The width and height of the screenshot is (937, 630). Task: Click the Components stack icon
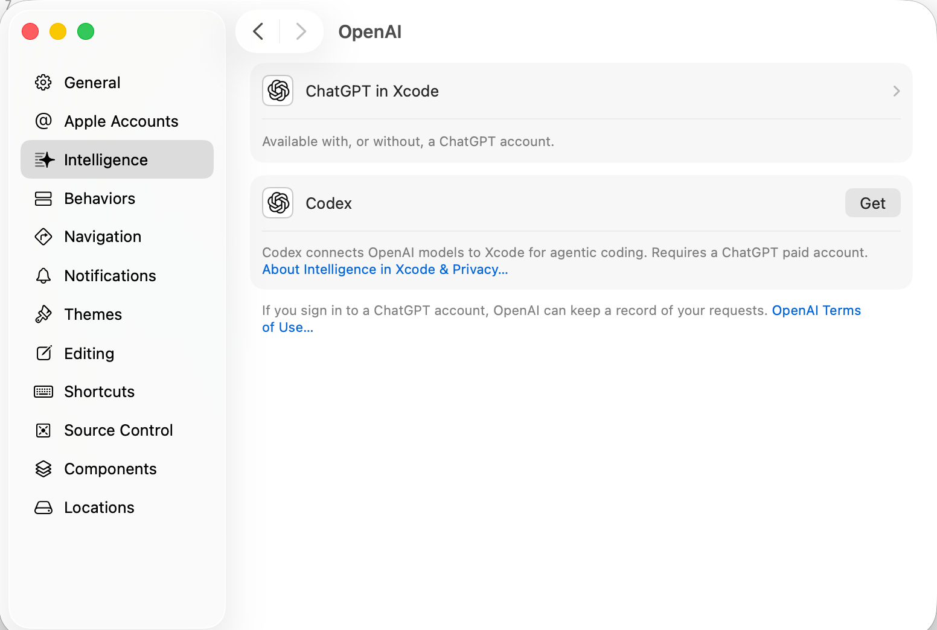pyautogui.click(x=43, y=469)
